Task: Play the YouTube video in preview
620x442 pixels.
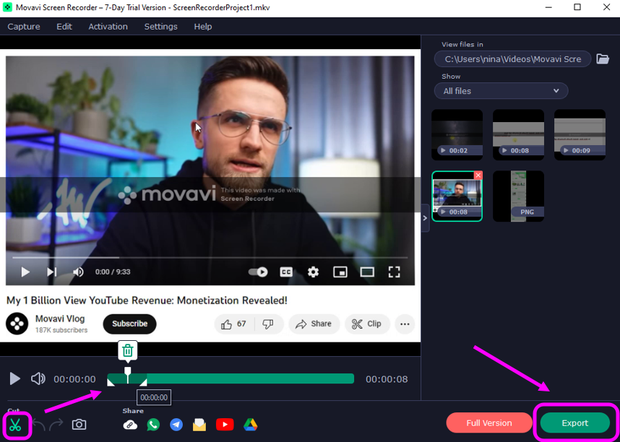Action: pyautogui.click(x=25, y=272)
